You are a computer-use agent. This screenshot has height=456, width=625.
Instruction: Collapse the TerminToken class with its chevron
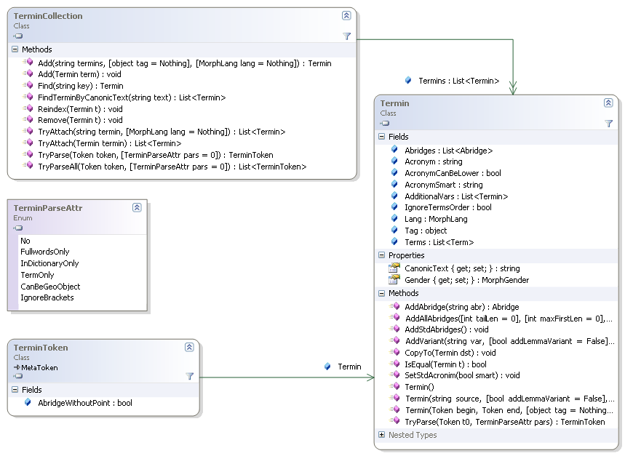tap(189, 347)
